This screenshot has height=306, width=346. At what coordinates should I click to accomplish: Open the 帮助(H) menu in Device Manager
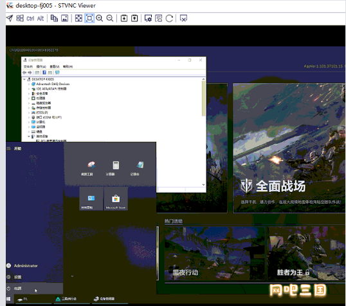[x=68, y=66]
